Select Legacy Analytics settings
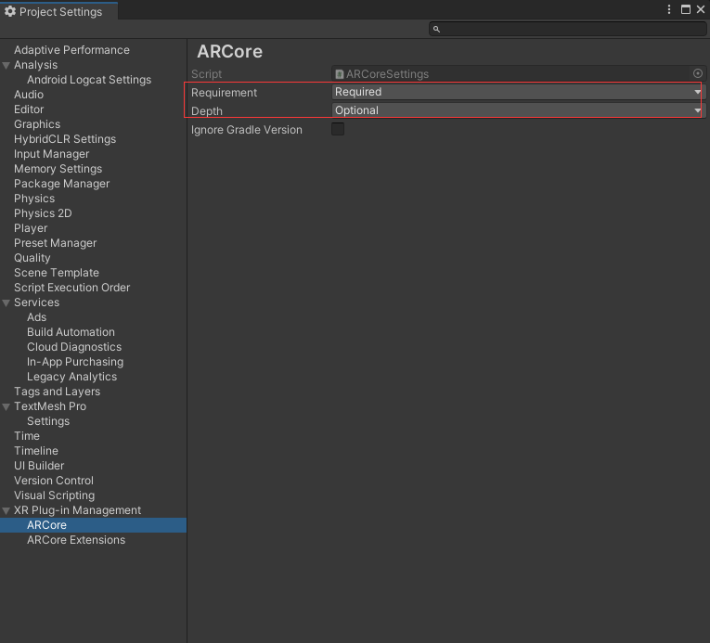Viewport: 710px width, 643px height. [71, 377]
